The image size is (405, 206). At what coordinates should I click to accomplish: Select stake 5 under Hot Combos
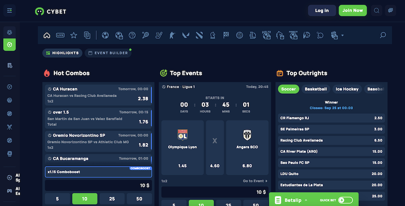[x=57, y=199]
